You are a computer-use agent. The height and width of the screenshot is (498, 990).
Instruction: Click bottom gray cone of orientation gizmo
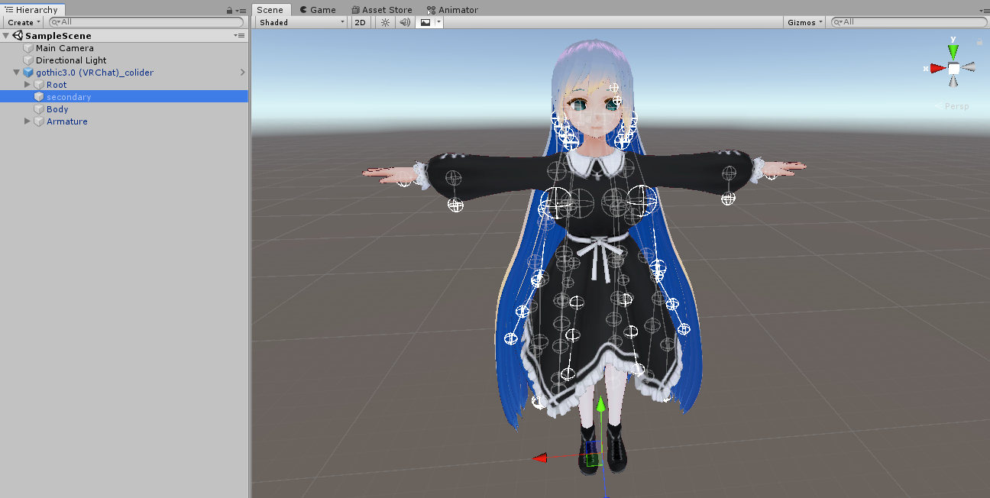(953, 82)
